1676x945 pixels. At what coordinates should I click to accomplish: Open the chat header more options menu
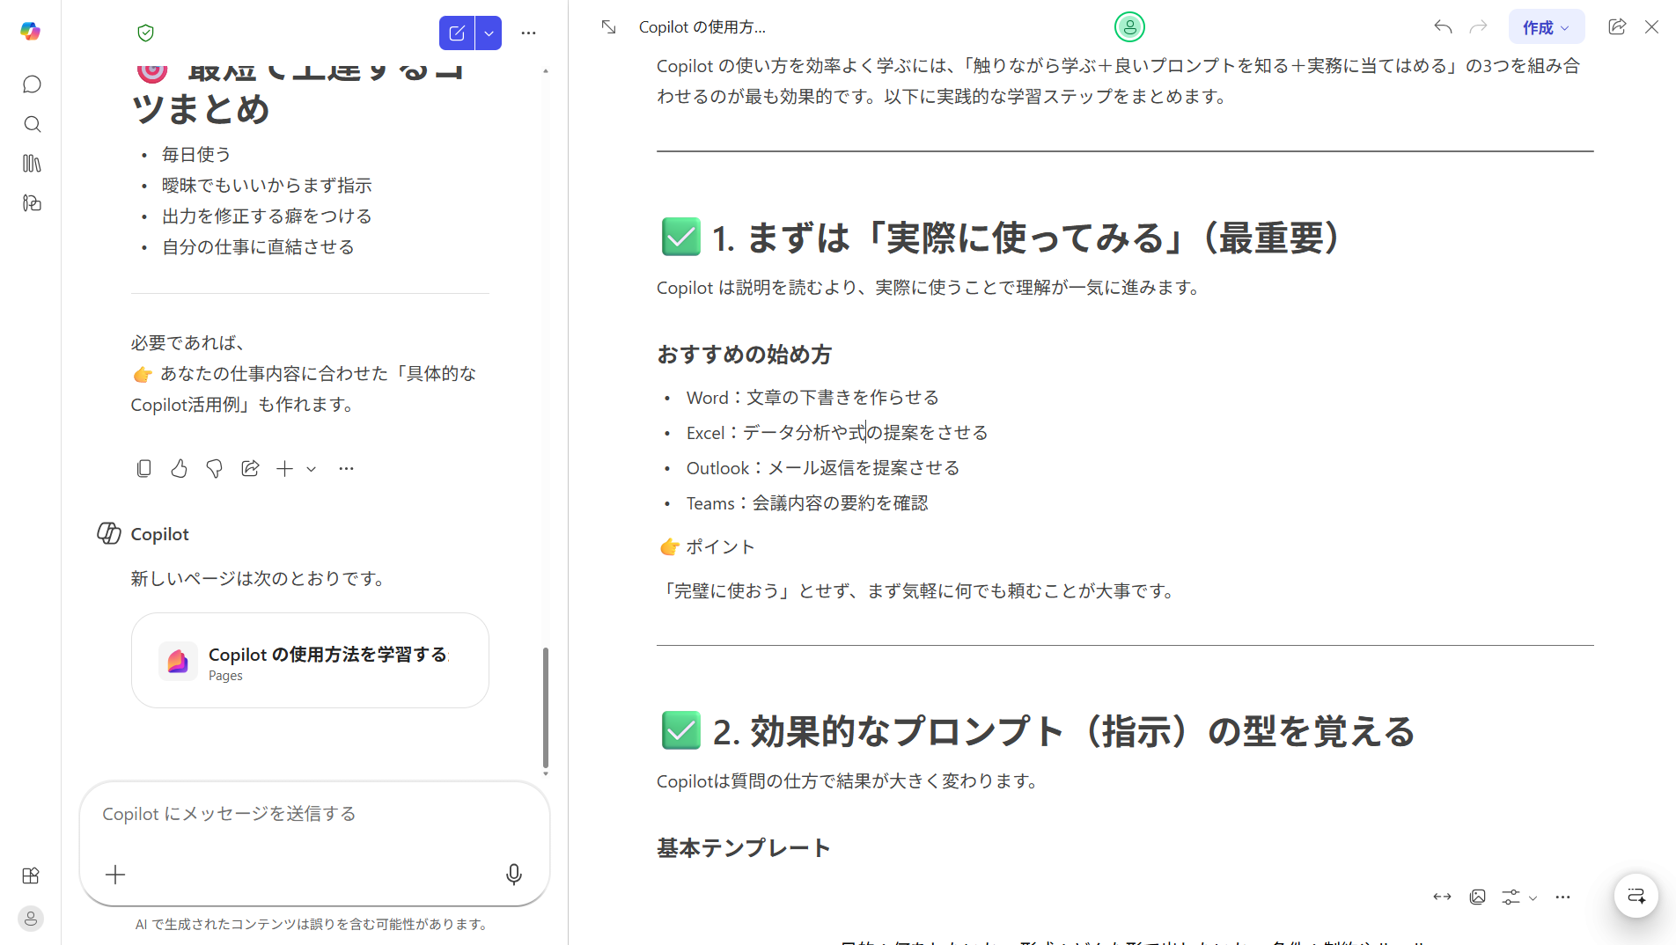528,33
